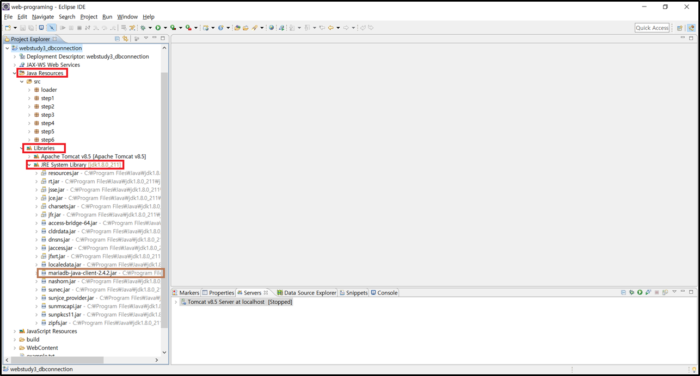Switch to the Properties tab
This screenshot has width=700, height=376.
[218, 293]
